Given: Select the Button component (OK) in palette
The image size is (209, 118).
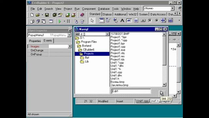Looking at the screenshot, I should 143,20.
